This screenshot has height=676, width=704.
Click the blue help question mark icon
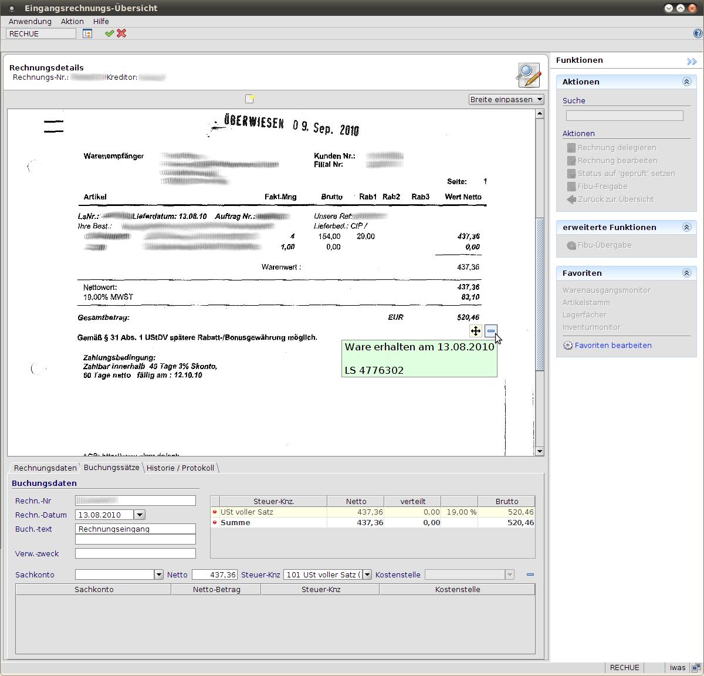coord(698,33)
